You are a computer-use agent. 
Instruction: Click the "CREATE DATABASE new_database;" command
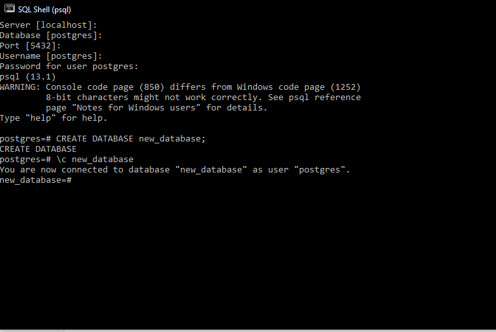coord(131,139)
